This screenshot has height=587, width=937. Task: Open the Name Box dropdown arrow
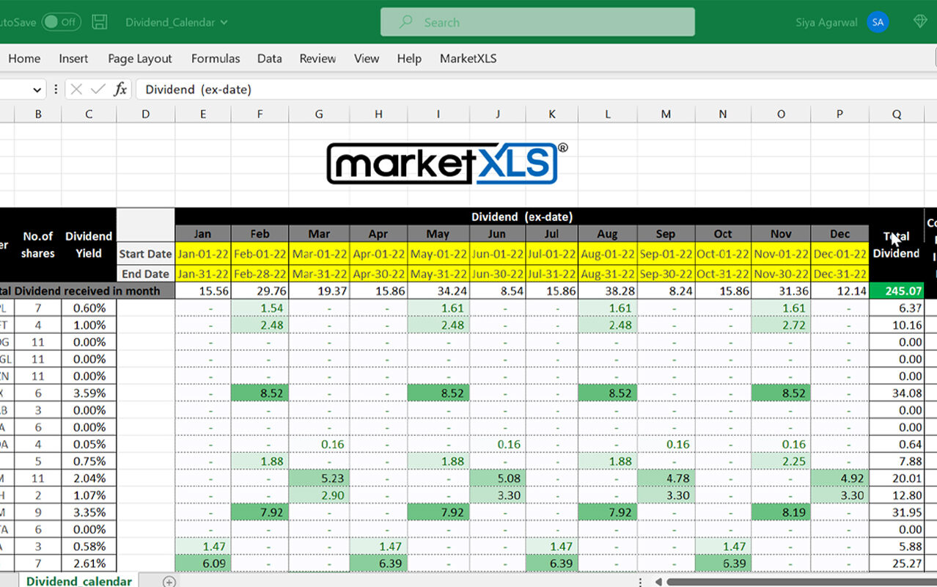pyautogui.click(x=37, y=90)
